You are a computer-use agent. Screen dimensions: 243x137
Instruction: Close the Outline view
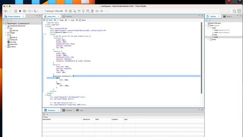coord(219,16)
